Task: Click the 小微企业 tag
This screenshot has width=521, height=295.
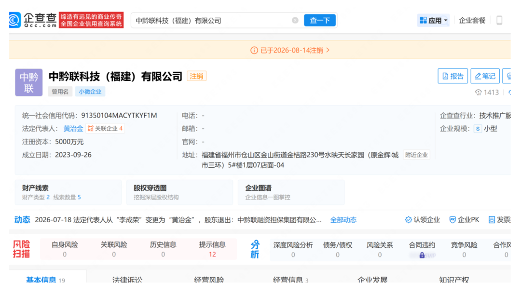Action: [90, 92]
